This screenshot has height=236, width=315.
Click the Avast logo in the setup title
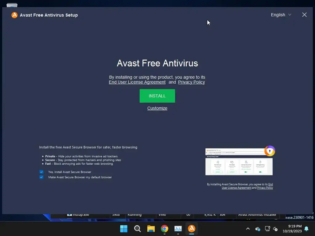[14, 15]
